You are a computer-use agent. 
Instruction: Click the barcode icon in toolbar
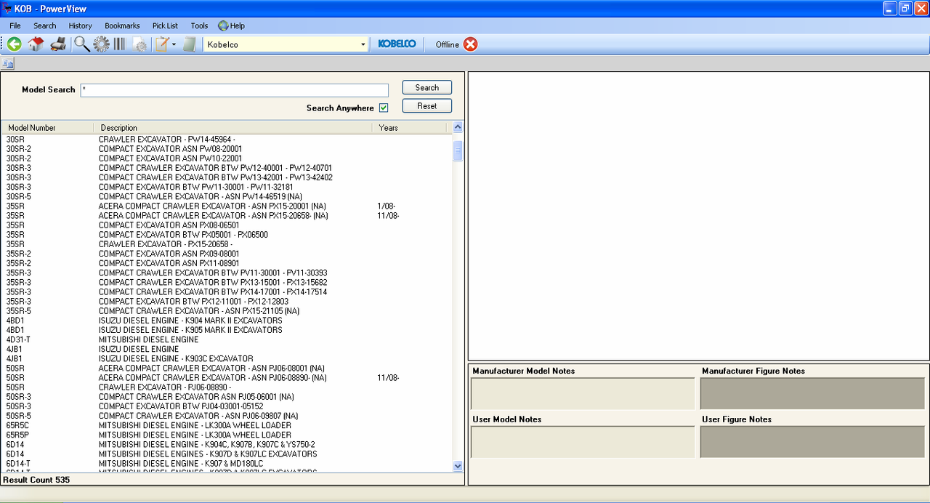pyautogui.click(x=119, y=44)
